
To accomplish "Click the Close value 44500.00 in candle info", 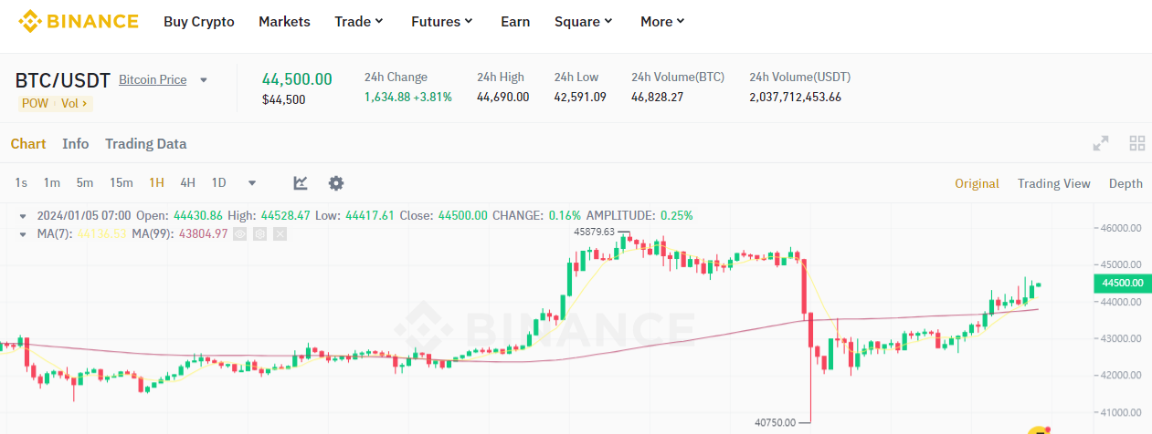I will (463, 216).
